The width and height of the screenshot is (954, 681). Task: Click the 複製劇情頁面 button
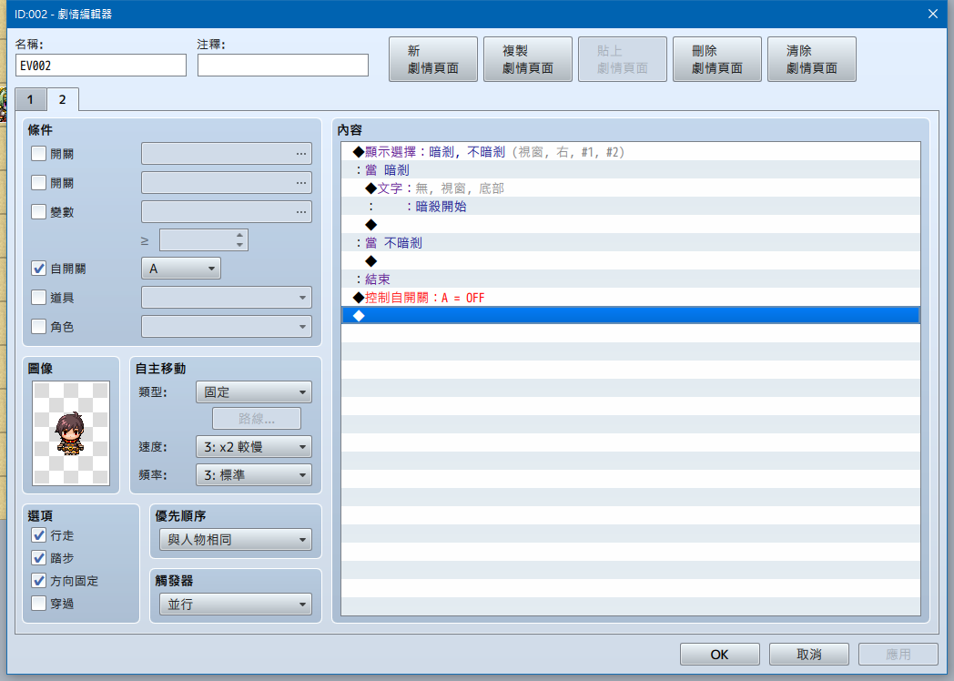point(527,59)
